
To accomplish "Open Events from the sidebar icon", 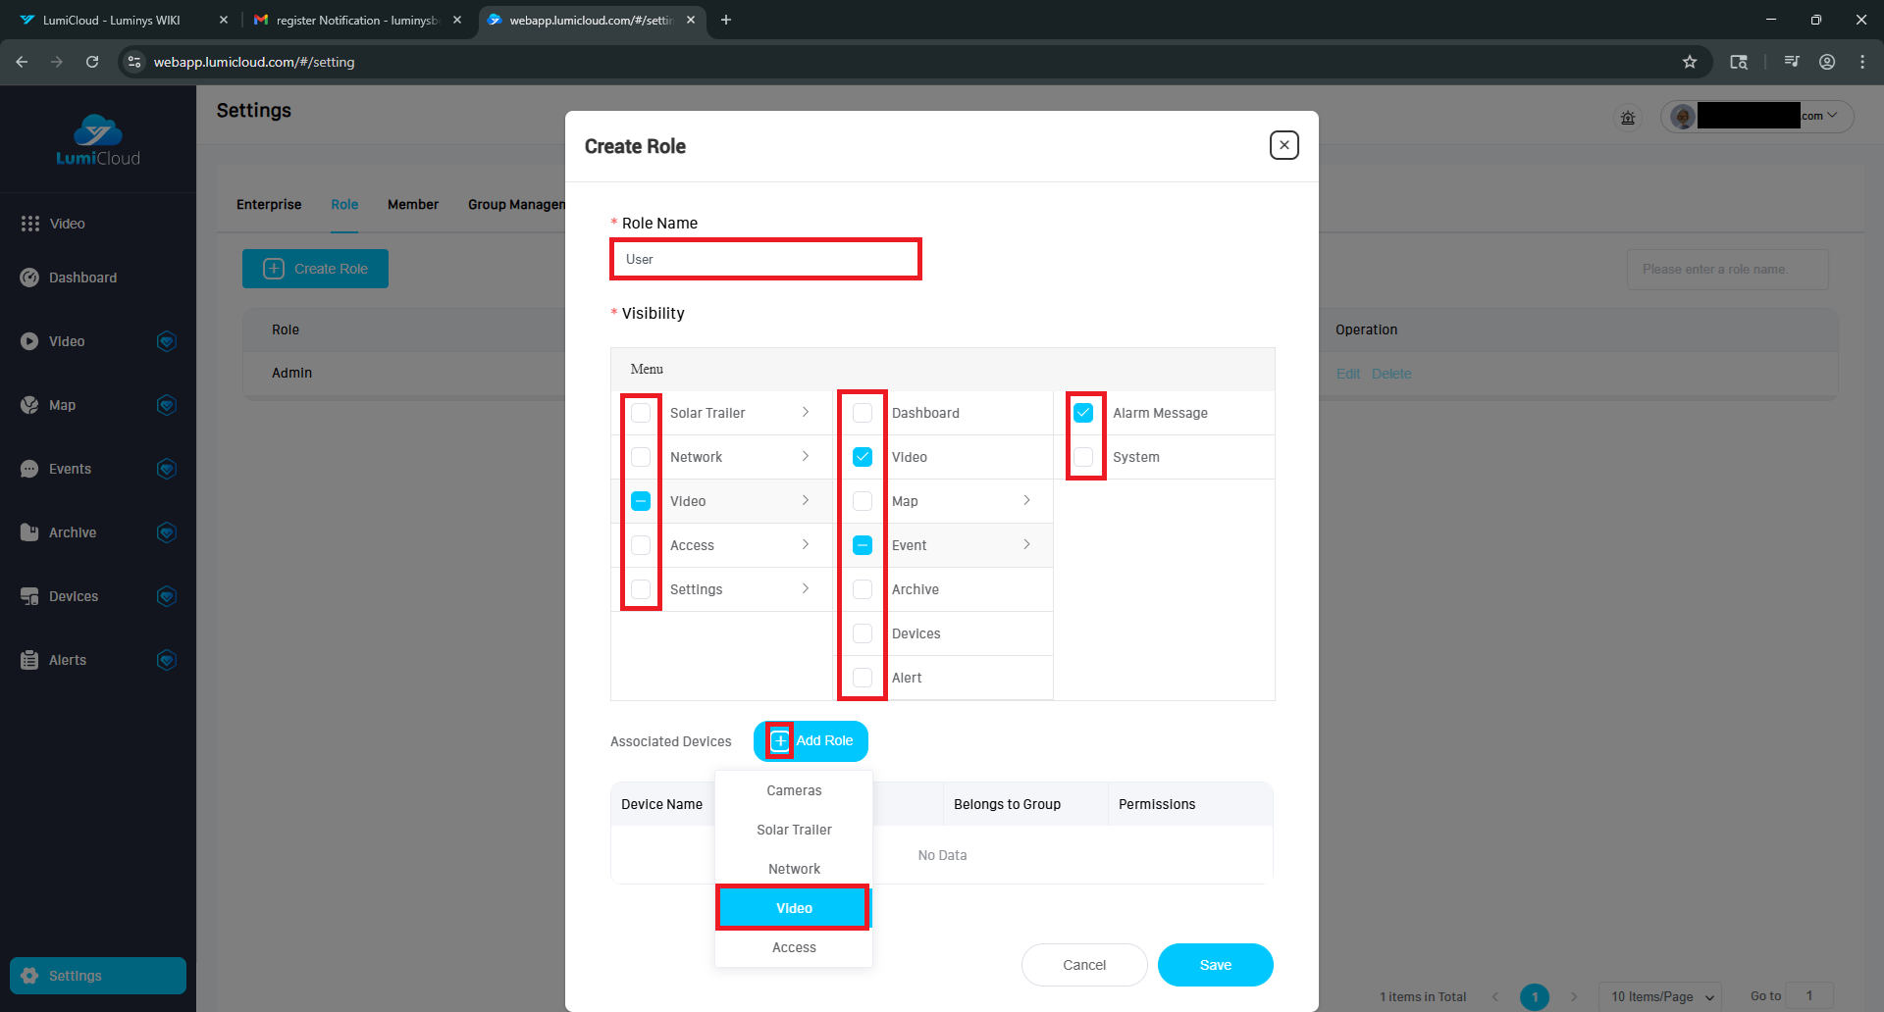I will 29,469.
